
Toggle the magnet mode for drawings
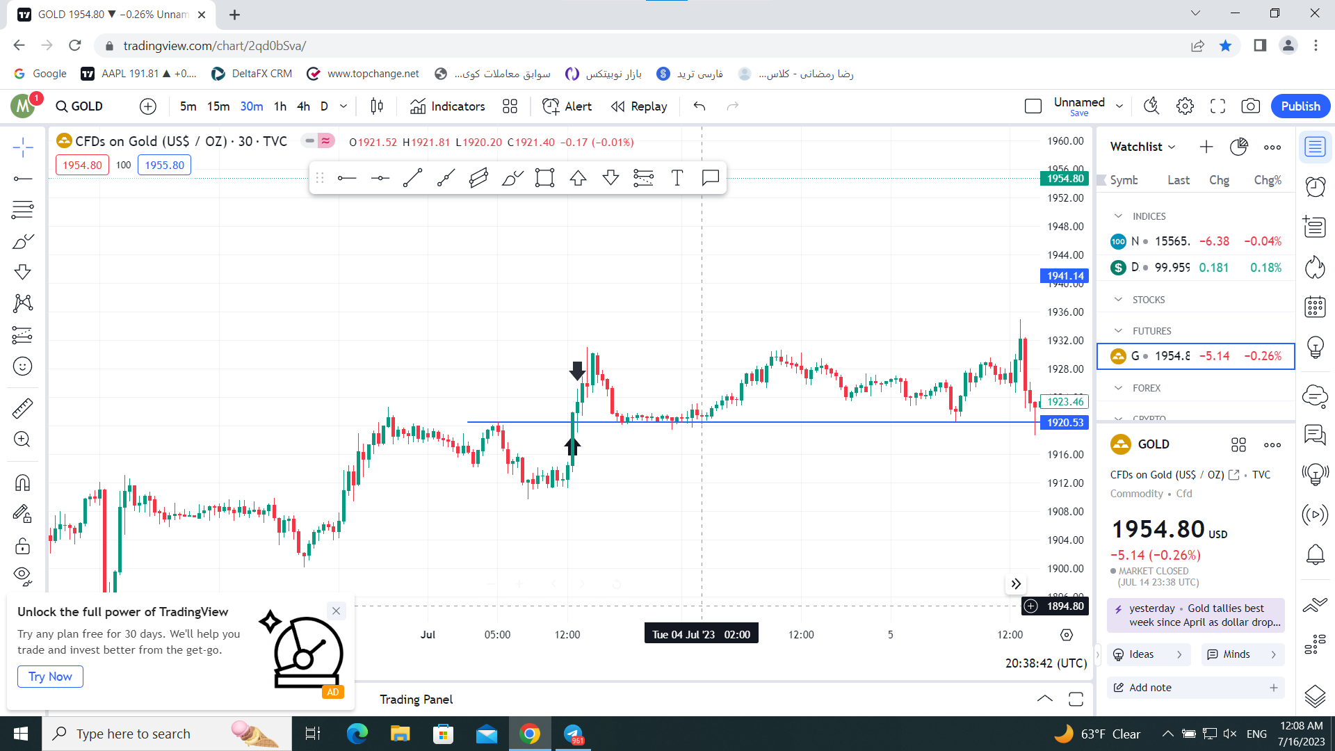pos(22,483)
